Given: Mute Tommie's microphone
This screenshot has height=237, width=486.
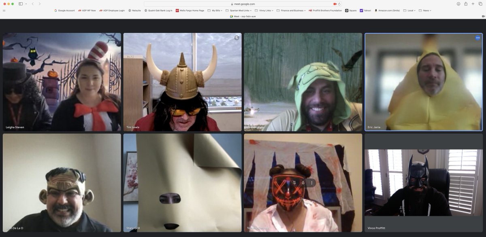Looking at the screenshot, I should click(303, 182).
